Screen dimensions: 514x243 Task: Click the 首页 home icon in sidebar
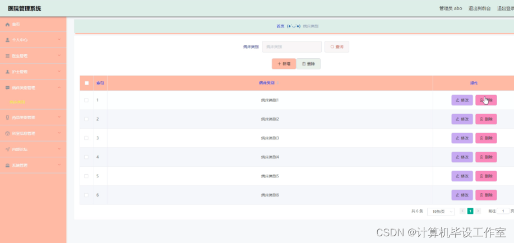click(7, 25)
